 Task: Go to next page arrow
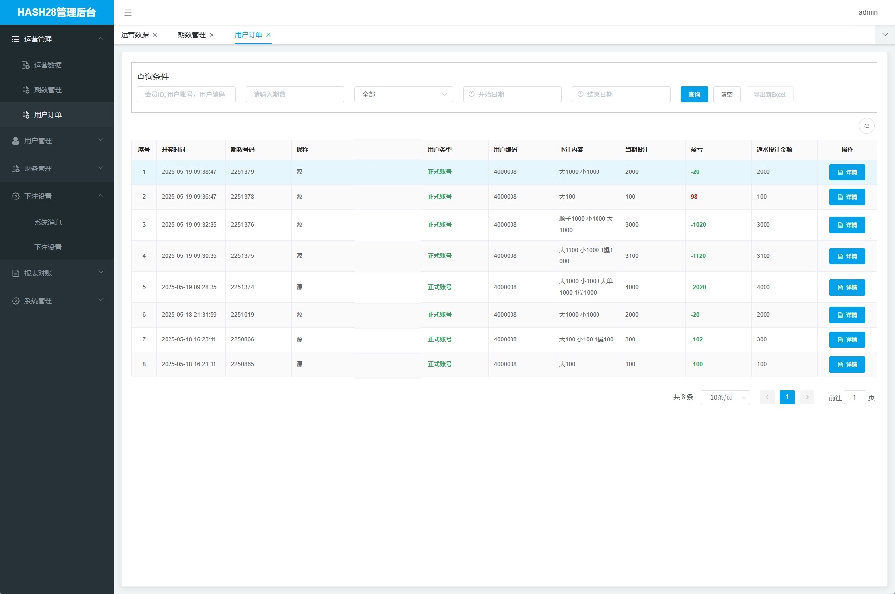tap(807, 397)
